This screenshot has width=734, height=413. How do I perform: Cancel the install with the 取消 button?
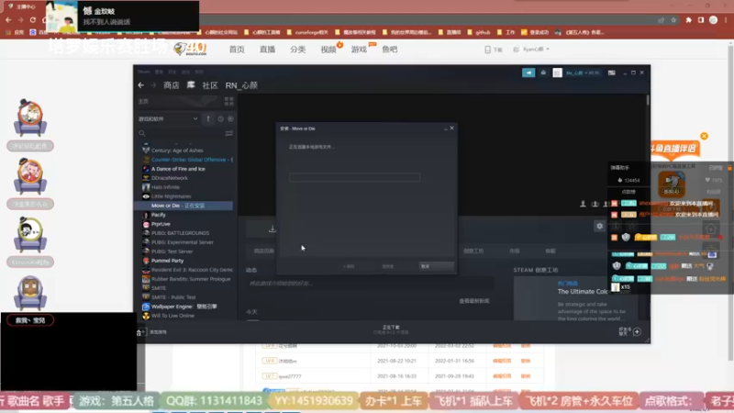437,266
